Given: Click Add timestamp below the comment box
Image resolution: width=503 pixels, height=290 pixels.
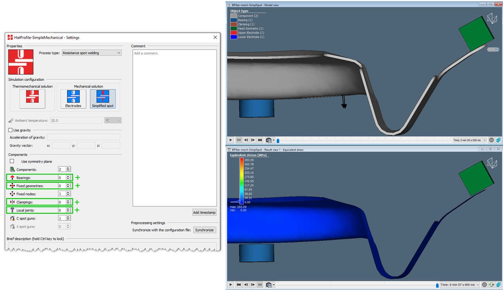Looking at the screenshot, I should click(x=204, y=212).
